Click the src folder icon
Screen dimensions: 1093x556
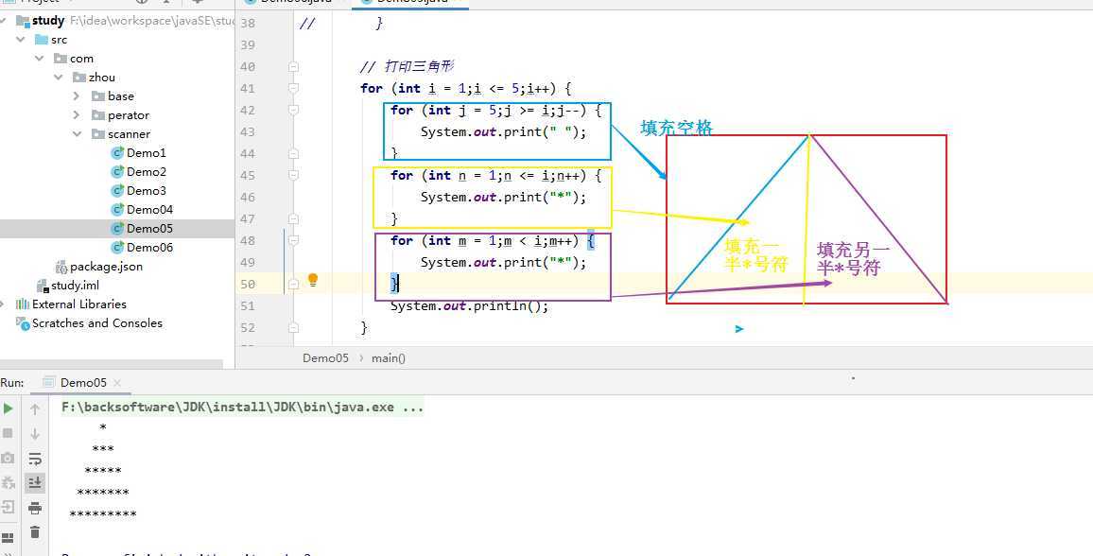coord(42,40)
